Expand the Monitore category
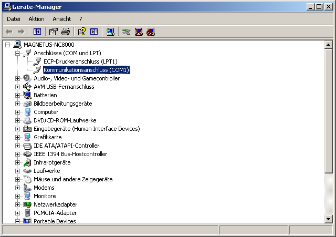336x237 pixels. (17, 196)
